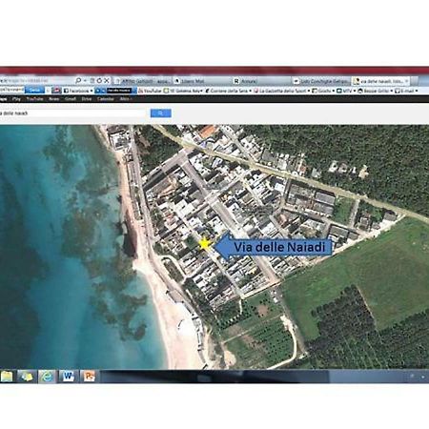This screenshot has height=429, width=429.
Task: Open PowerPoint from the taskbar
Action: tap(90, 377)
